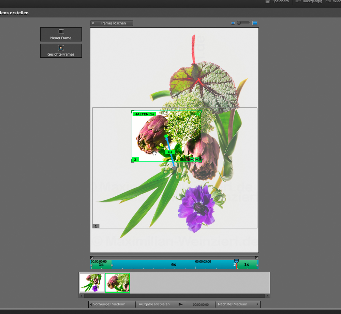
Task: Click Frames löschen button
Action: 112,23
